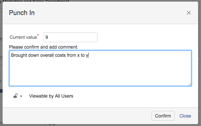Click the Viewable by All Users label
This screenshot has width=201, height=126.
[51, 96]
